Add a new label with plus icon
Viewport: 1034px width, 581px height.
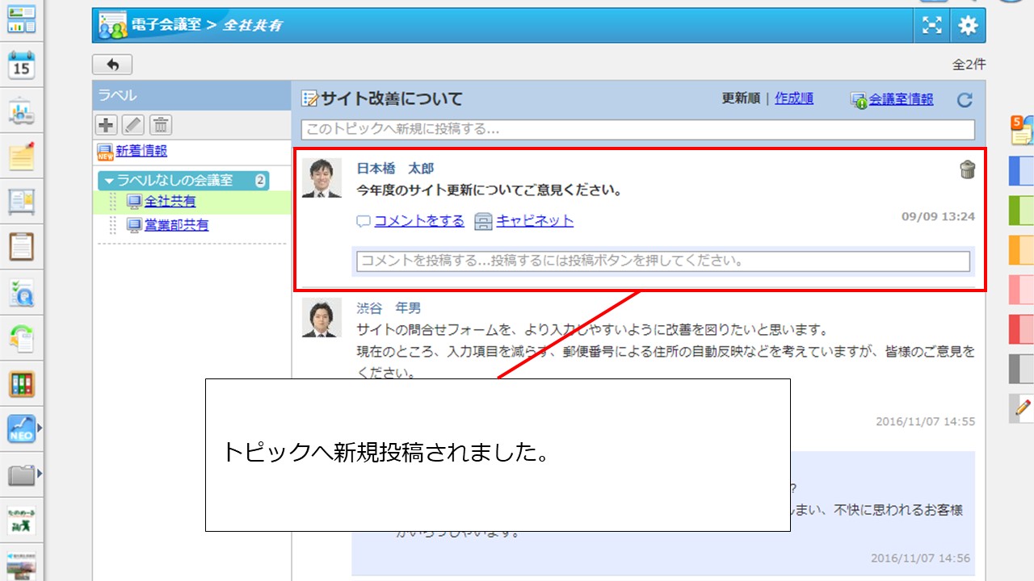click(x=106, y=124)
